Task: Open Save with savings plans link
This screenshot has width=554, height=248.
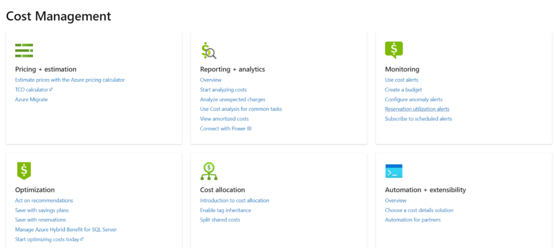Action: point(42,210)
